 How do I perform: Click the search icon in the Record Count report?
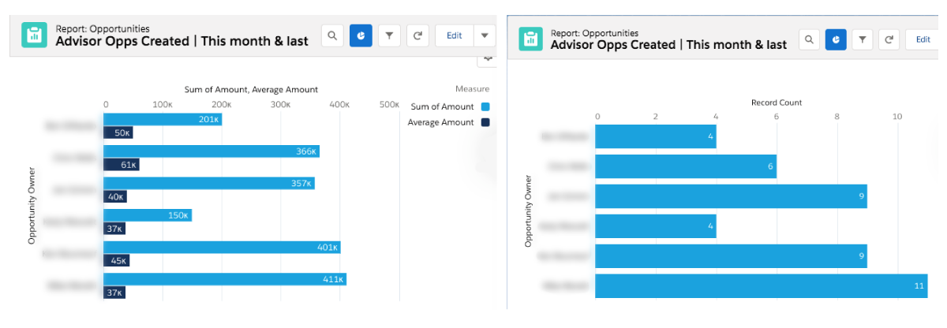coord(809,39)
